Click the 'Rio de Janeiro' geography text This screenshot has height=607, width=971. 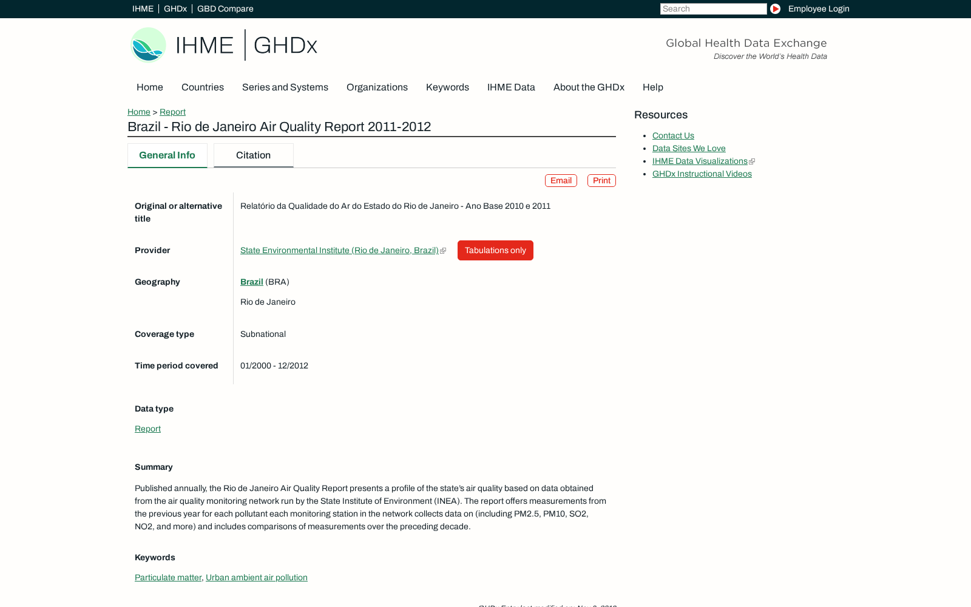(x=268, y=302)
